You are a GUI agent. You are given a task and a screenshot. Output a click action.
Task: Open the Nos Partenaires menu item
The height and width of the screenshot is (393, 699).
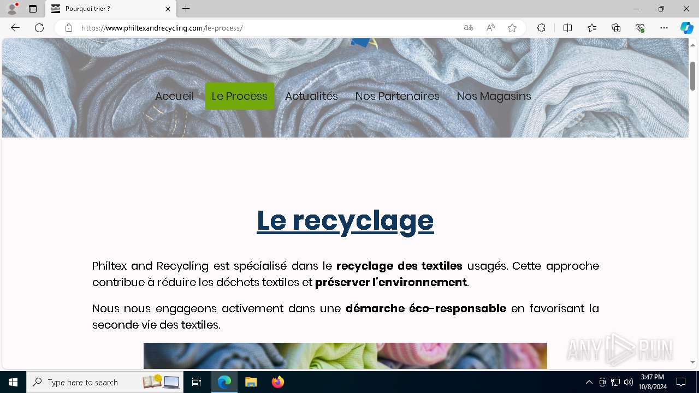coord(397,96)
